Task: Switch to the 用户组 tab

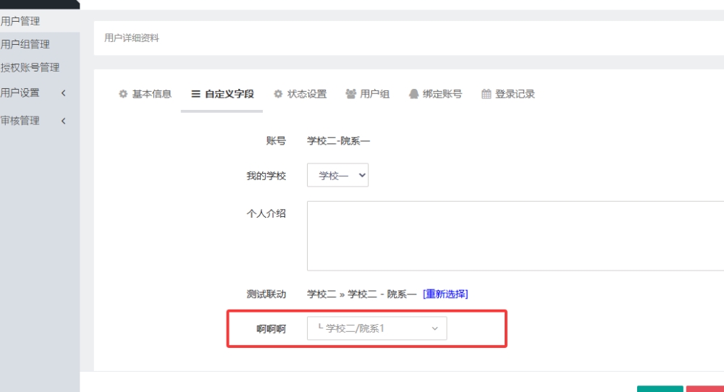Action: pos(368,94)
